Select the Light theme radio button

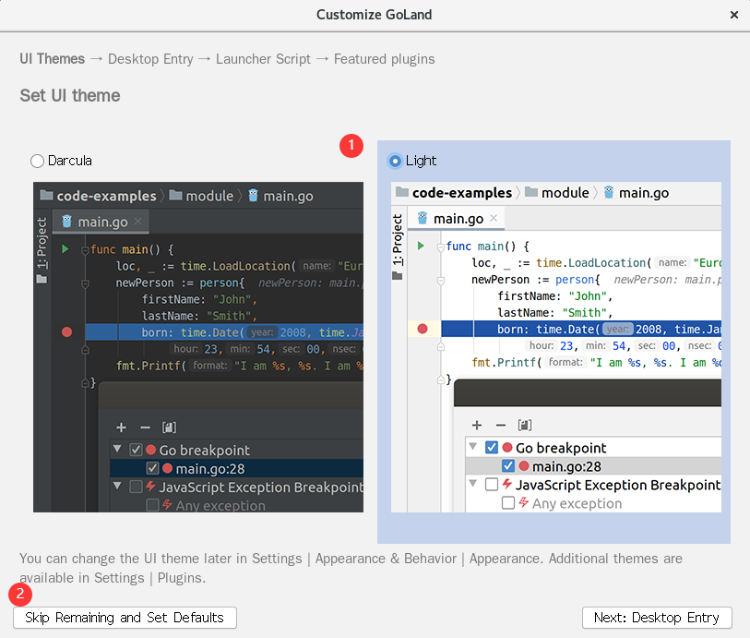coord(396,161)
